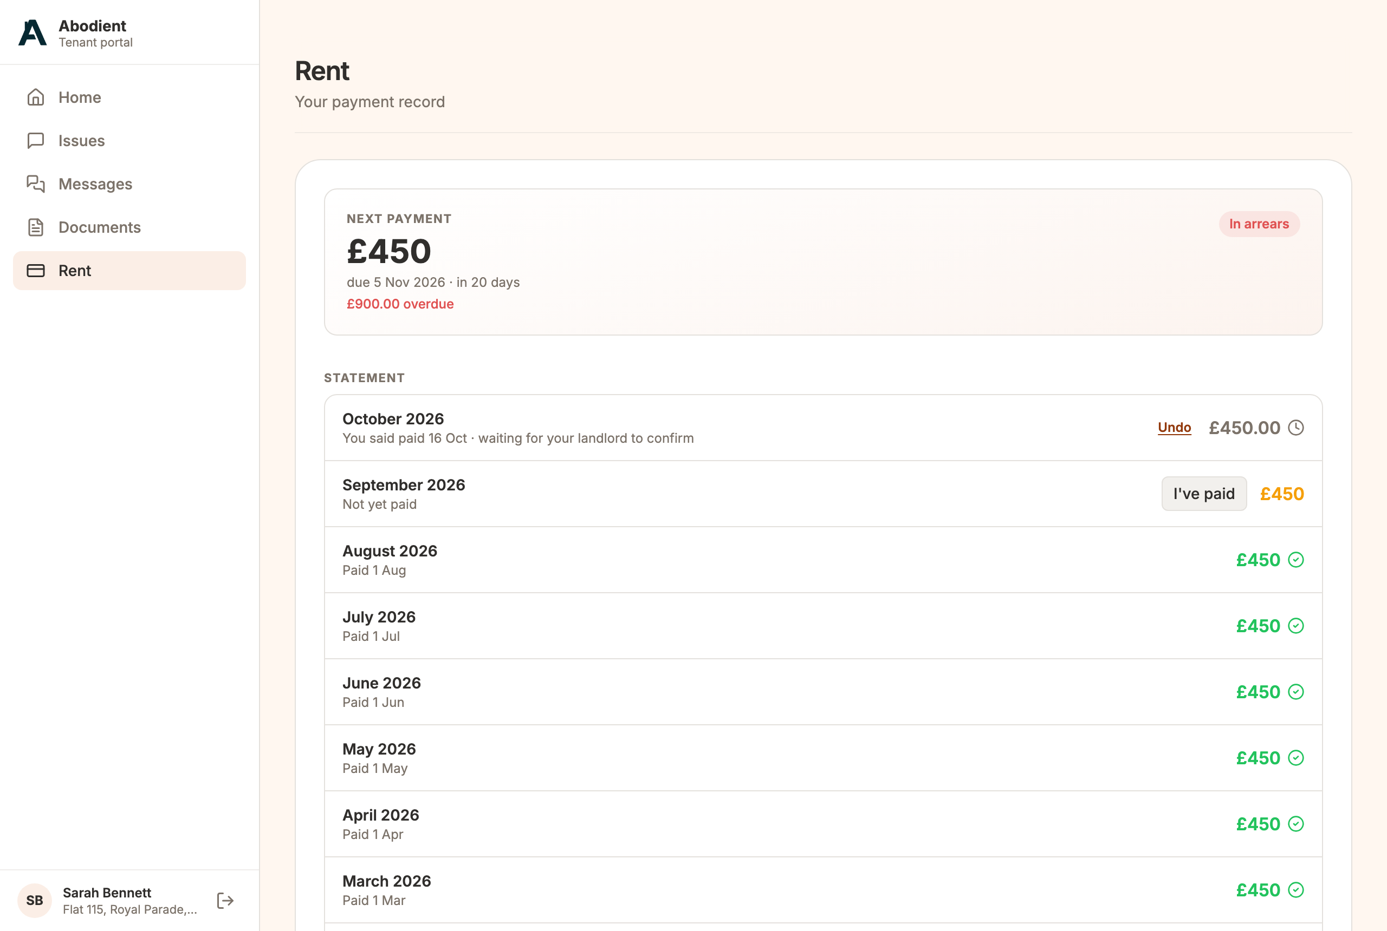This screenshot has height=931, width=1387.
Task: Click the green check icon for August 2026
Action: pos(1296,559)
